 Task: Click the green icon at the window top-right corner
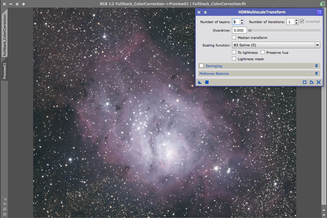click(322, 4)
